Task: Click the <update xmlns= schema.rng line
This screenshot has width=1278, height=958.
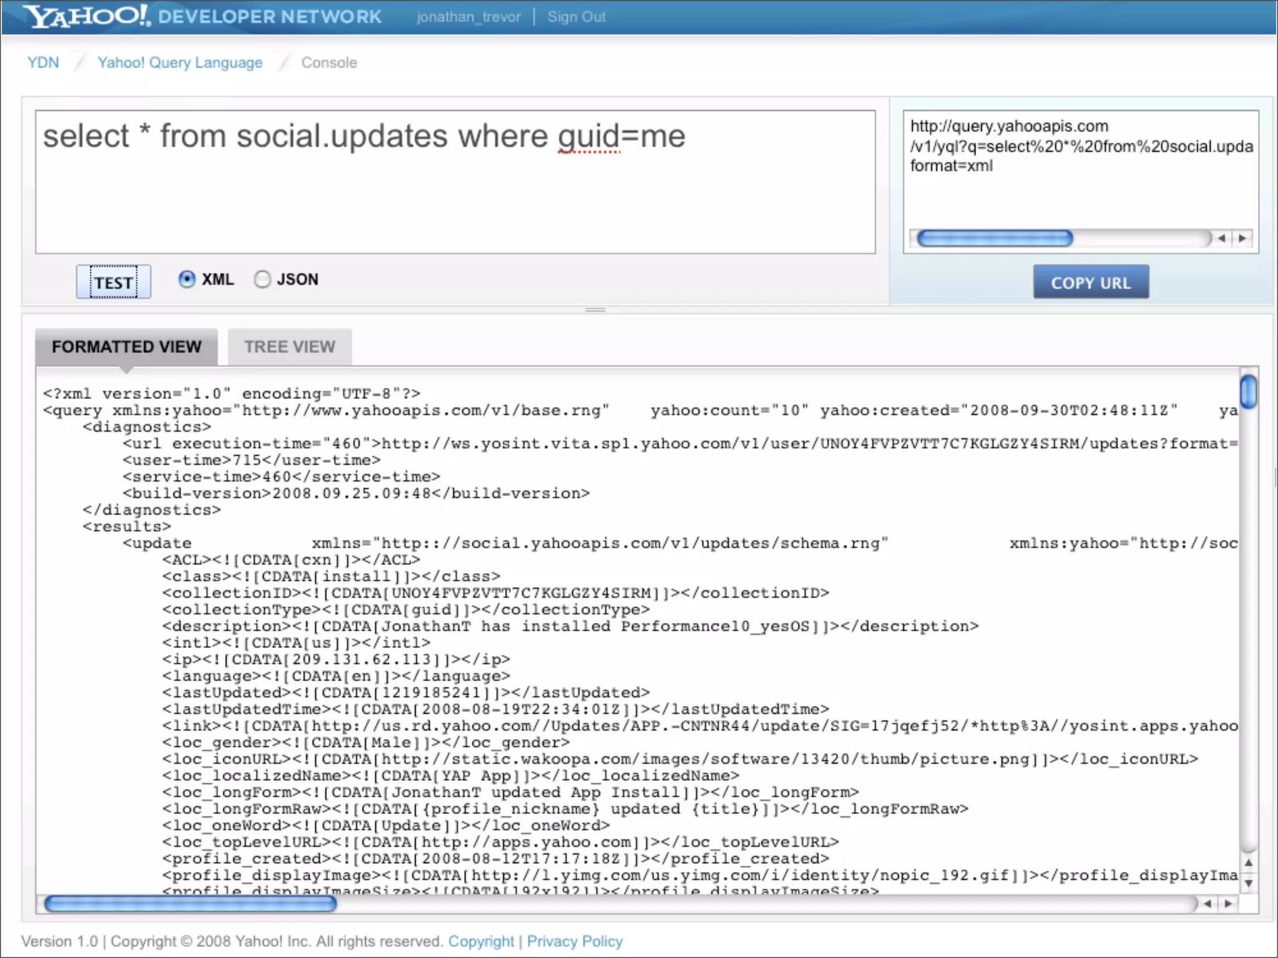Action: coord(680,543)
